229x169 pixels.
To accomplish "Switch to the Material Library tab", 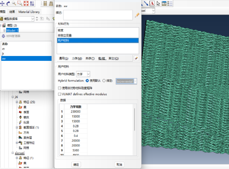I will point(29,12).
